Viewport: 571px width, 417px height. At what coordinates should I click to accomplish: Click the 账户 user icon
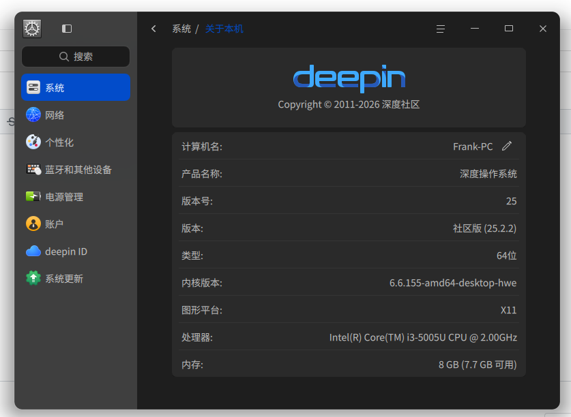tap(33, 223)
